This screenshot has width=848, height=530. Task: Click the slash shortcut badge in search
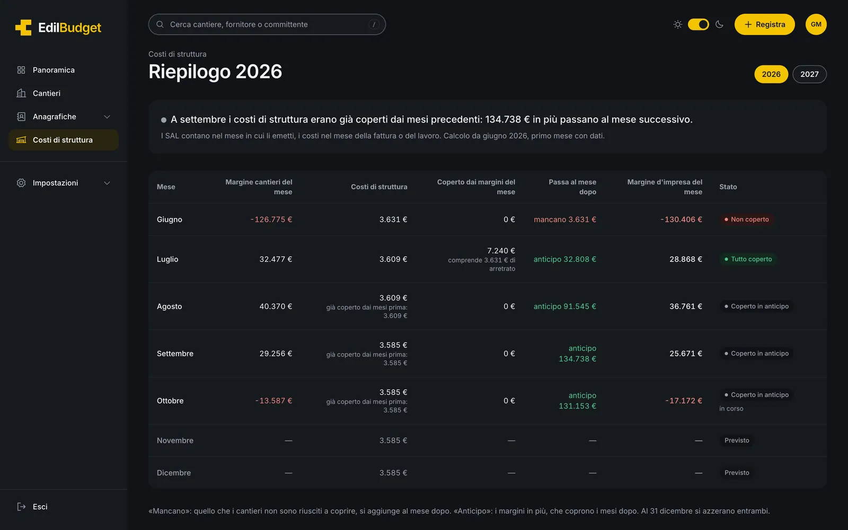coord(374,24)
